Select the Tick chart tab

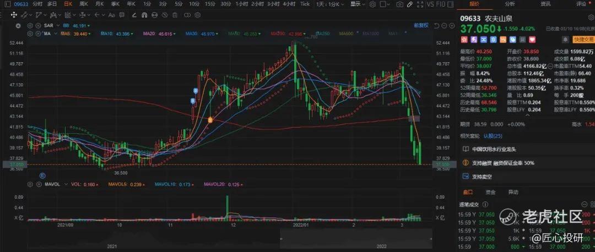(305, 4)
